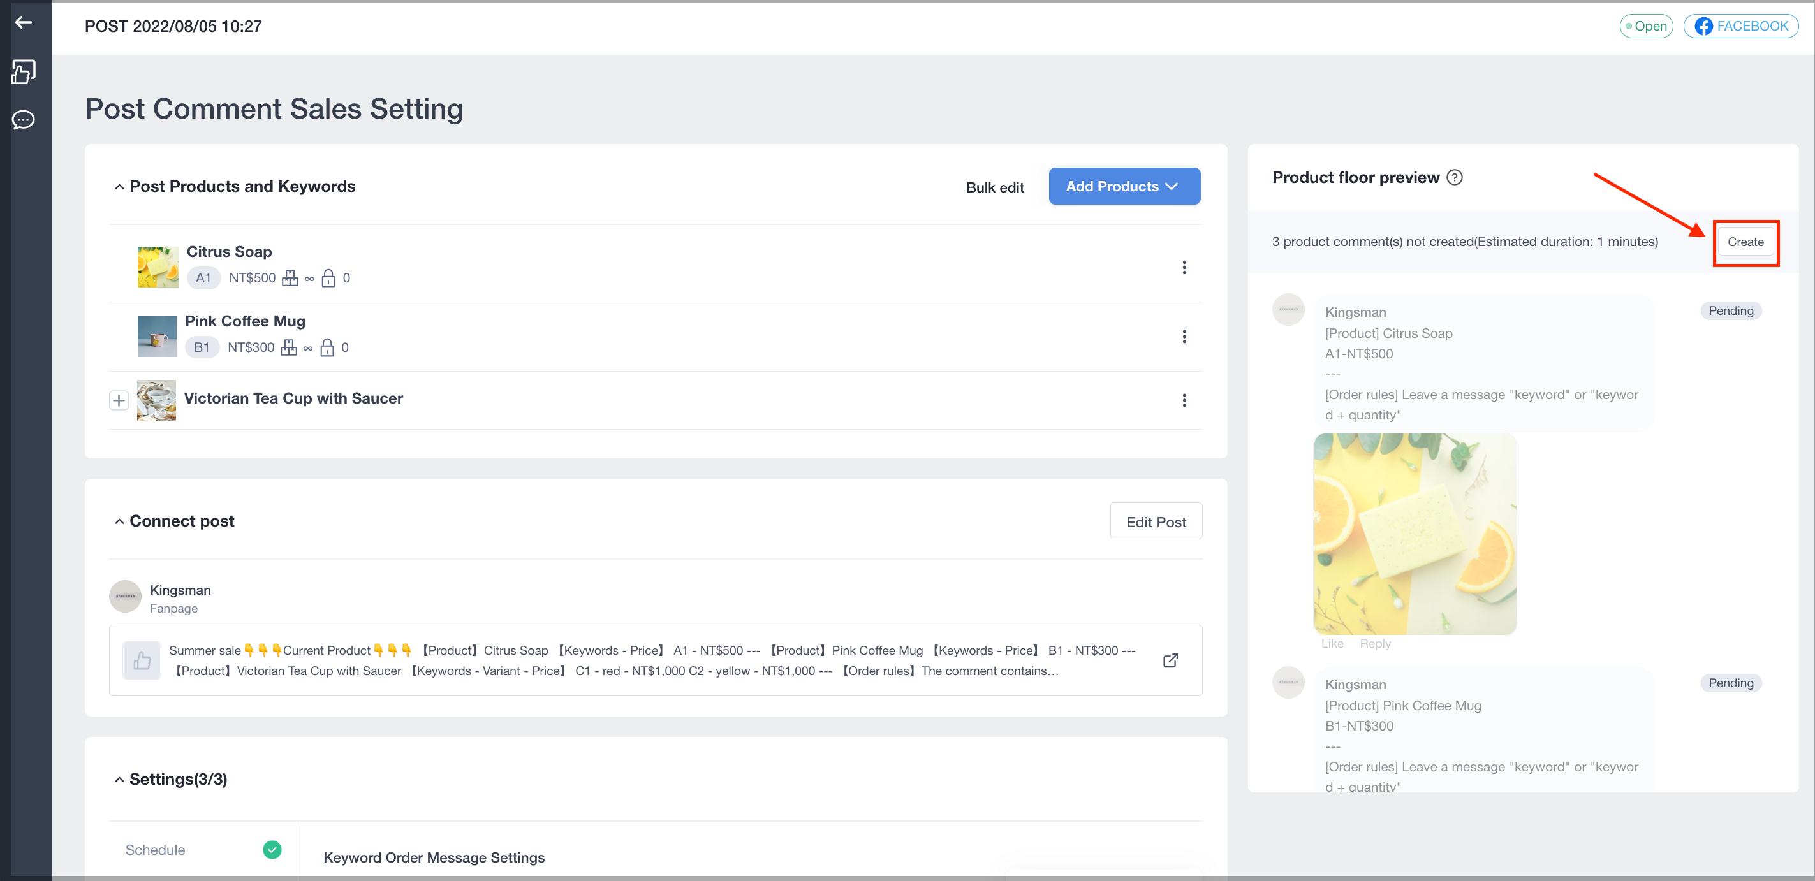
Task: Open the more options menu for Victorian Tea Cup
Action: (1184, 400)
